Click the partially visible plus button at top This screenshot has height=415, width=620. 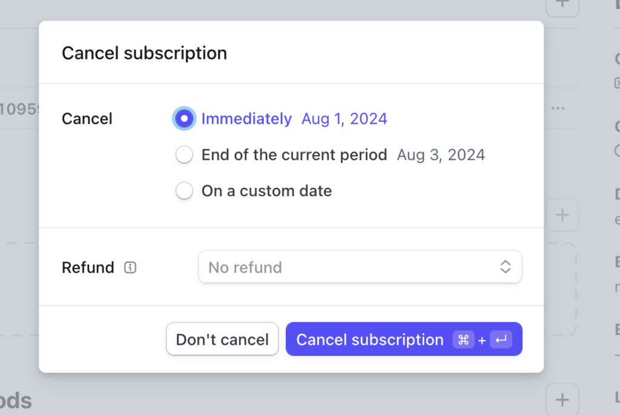tap(562, 5)
